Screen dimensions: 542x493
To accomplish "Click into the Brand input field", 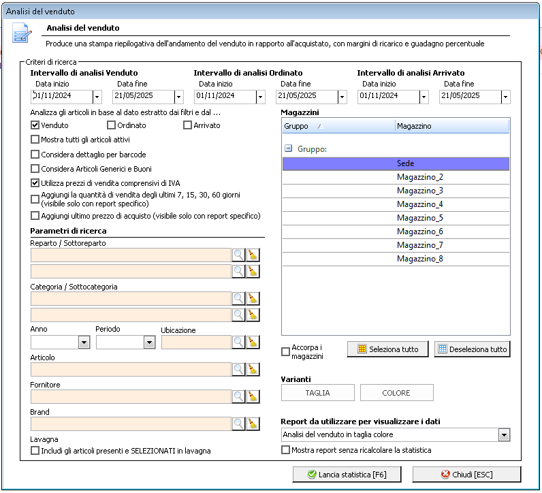I will pyautogui.click(x=131, y=424).
